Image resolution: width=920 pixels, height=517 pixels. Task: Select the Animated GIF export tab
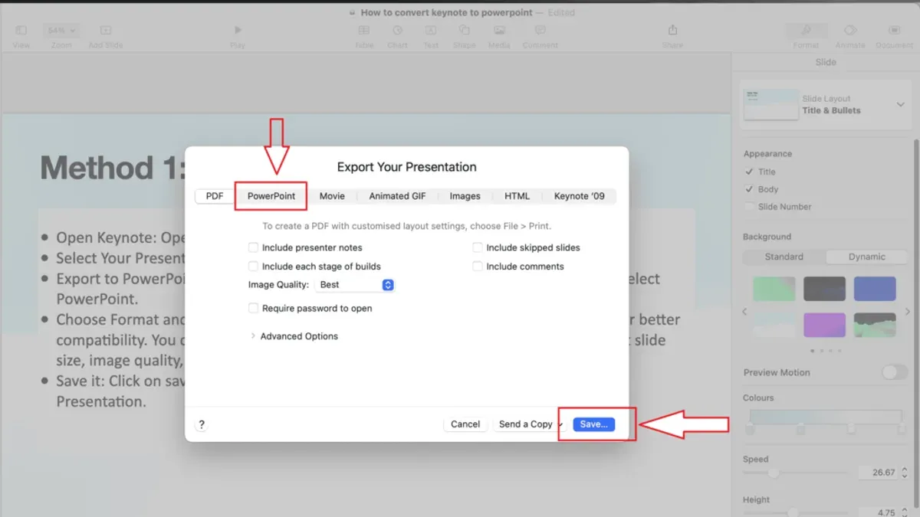(397, 196)
